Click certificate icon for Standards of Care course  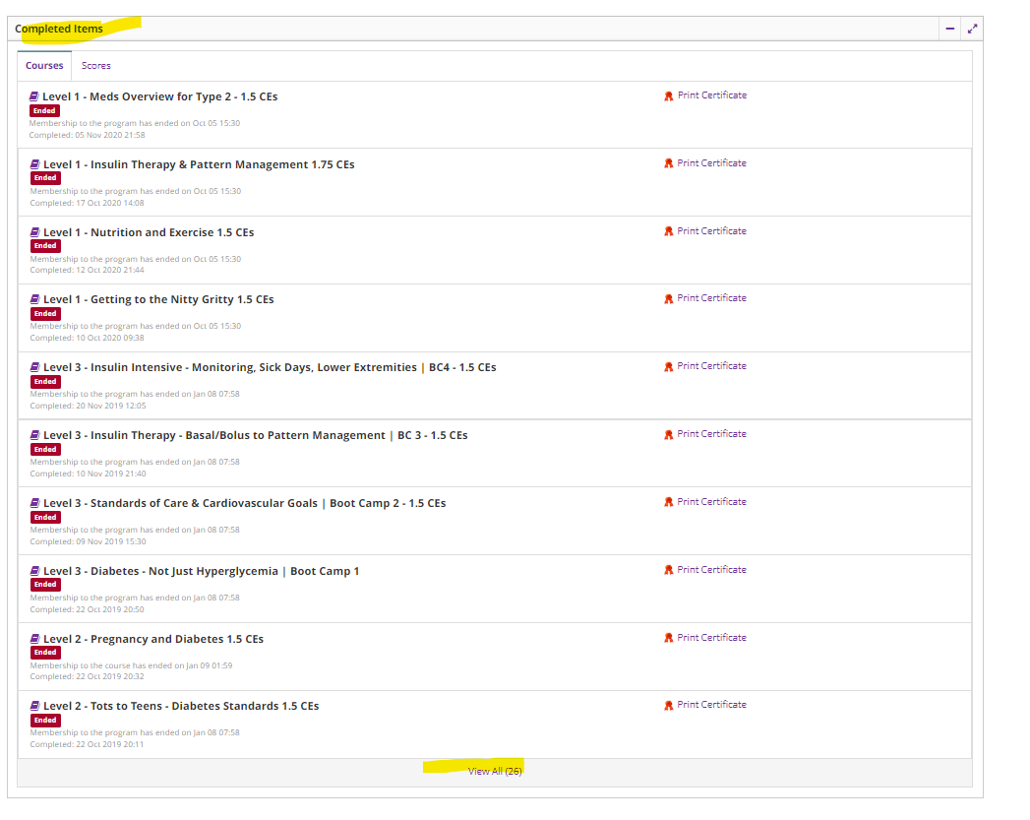[669, 503]
